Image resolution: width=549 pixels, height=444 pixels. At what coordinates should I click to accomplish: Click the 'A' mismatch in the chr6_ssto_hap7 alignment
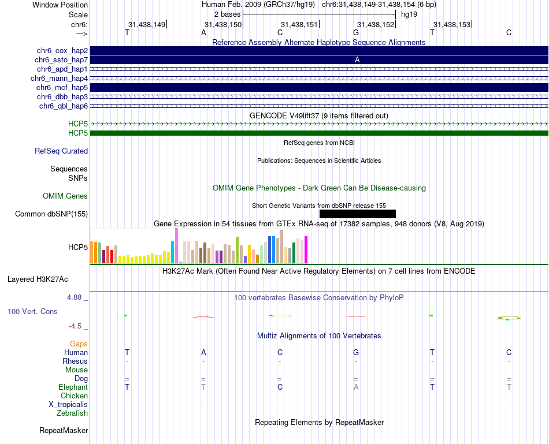click(x=357, y=60)
